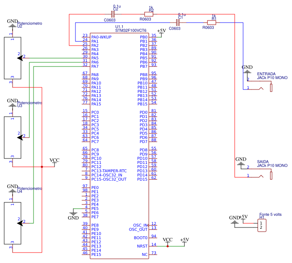
Task: Click the NRST pin label
Action: 142,246
